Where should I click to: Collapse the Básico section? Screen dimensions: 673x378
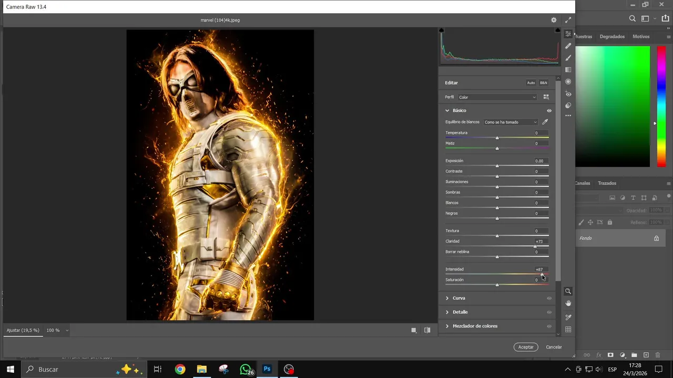point(447,111)
